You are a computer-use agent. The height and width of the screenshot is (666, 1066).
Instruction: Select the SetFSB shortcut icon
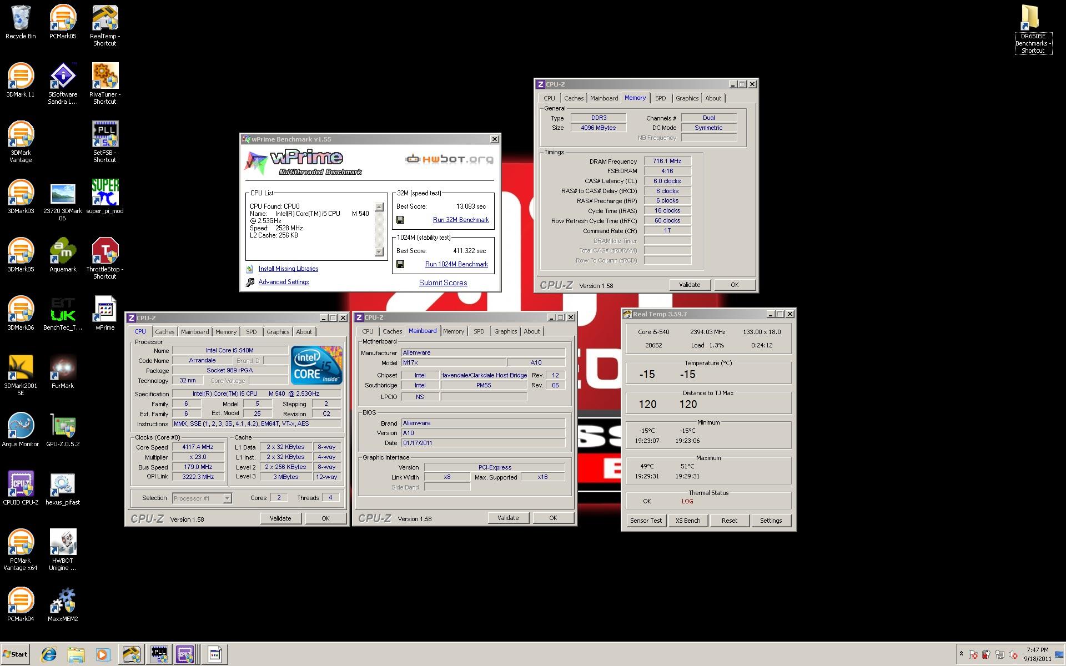[x=105, y=142]
